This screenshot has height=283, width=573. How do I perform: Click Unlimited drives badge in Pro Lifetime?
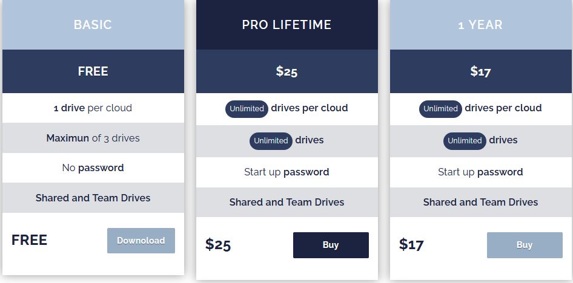[271, 141]
